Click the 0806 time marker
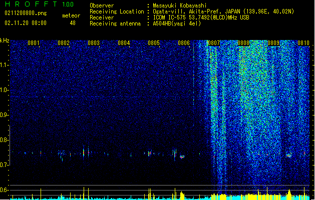The image size is (315, 200). (184, 43)
